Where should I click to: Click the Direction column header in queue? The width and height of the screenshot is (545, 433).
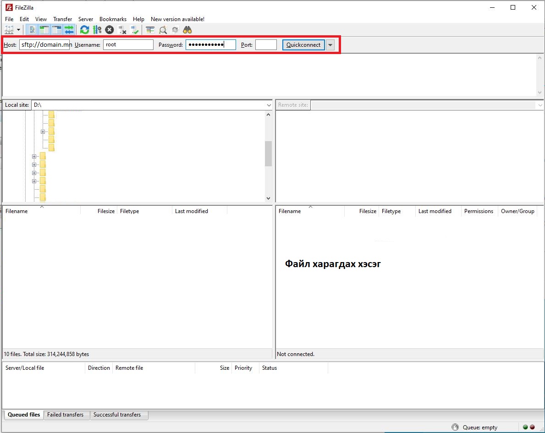click(99, 368)
